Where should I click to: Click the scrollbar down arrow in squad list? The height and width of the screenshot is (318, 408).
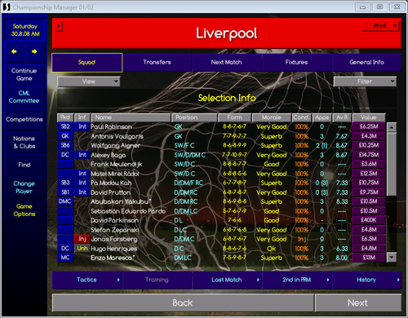[x=391, y=257]
